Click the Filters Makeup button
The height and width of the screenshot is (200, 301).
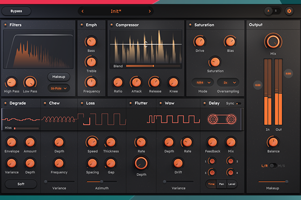point(59,76)
